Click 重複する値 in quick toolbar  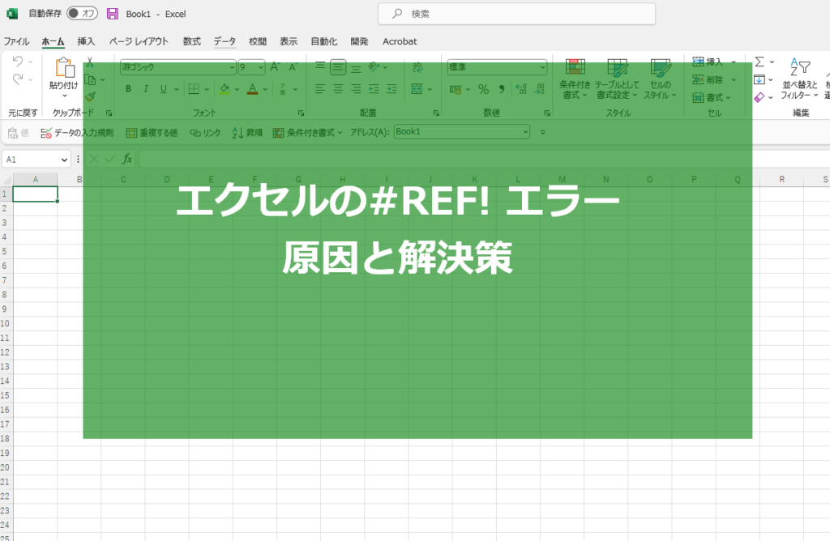coord(152,133)
